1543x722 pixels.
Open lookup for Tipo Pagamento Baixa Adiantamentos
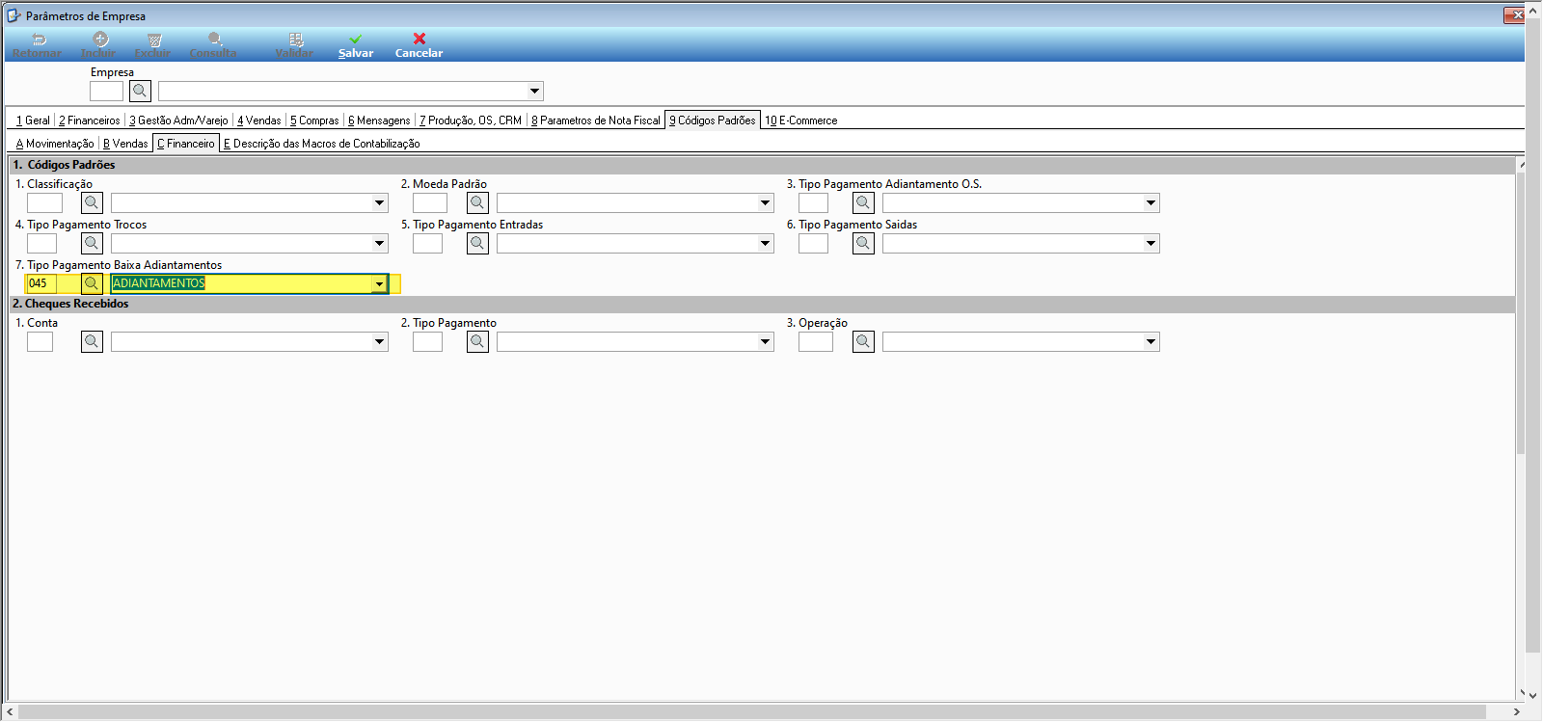pos(92,283)
